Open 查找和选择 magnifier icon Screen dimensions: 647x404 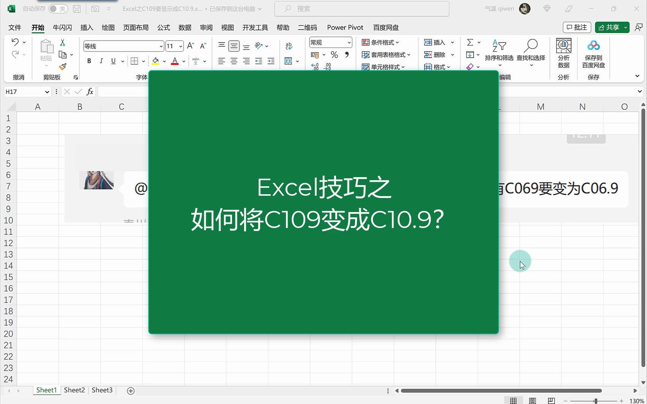point(531,46)
